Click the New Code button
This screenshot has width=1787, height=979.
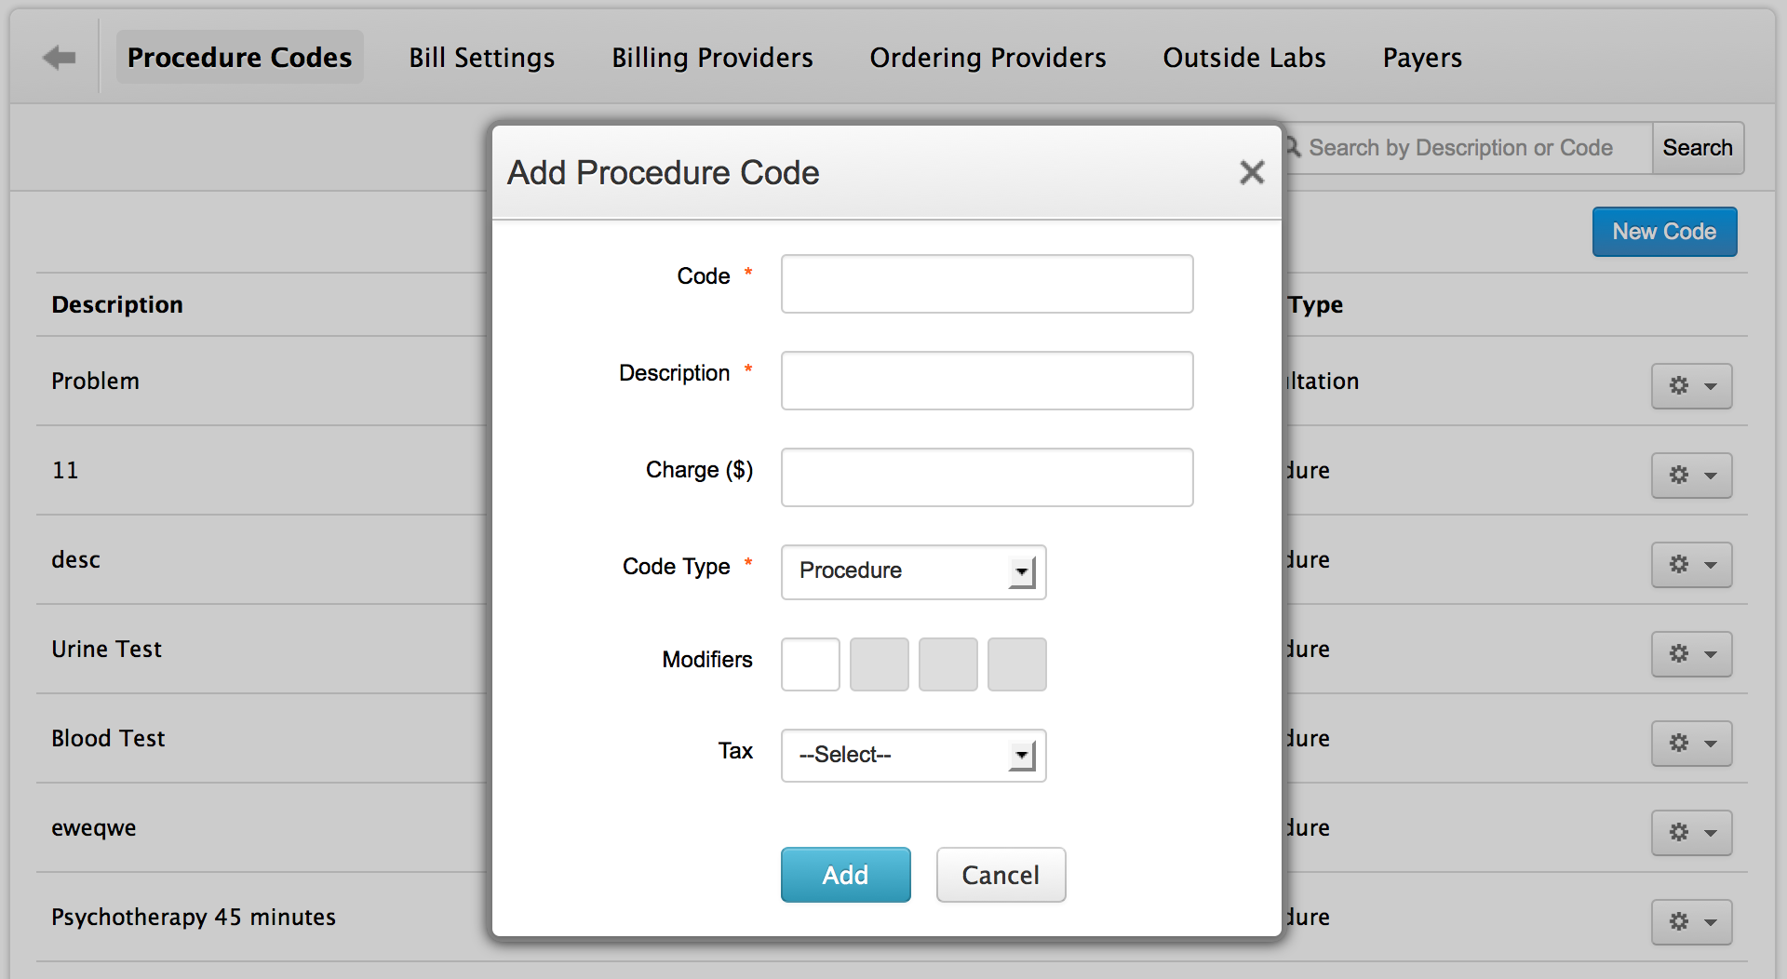(1664, 232)
